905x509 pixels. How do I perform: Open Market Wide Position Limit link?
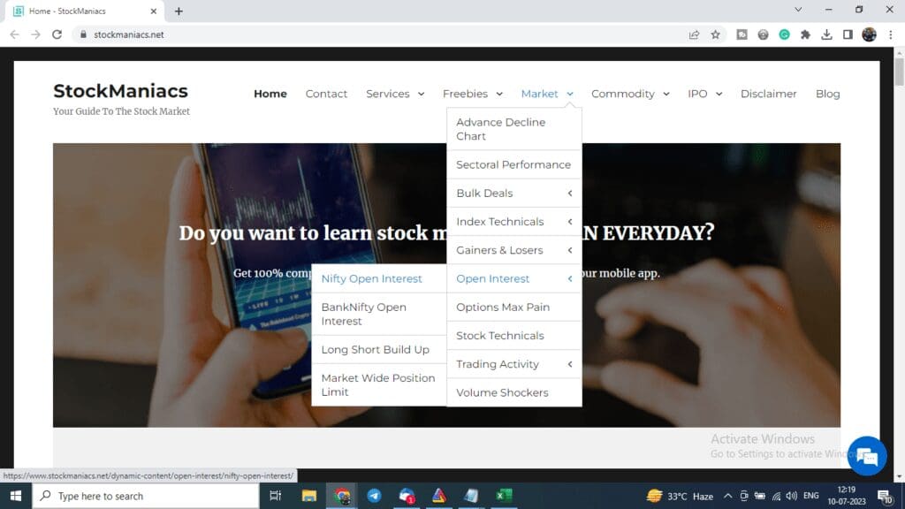click(379, 385)
